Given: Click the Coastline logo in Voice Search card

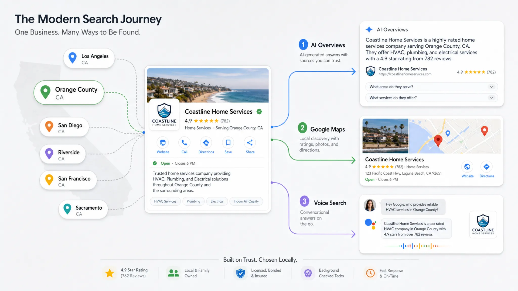Looking at the screenshot, I should (x=483, y=224).
